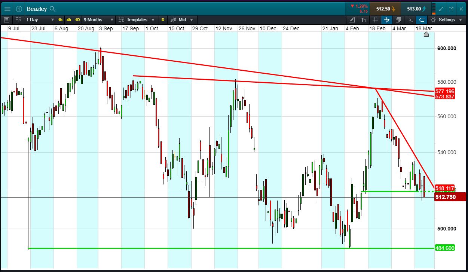Screen dimensions: 468x272
Task: Click the stacked-bar sentiment indicator
Action: point(434,9)
